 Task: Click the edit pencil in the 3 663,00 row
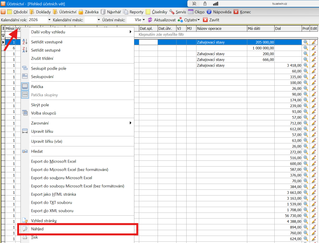(314, 192)
